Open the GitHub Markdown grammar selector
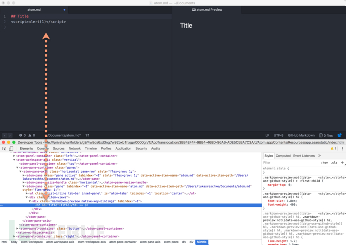346x245 pixels. coord(301,135)
